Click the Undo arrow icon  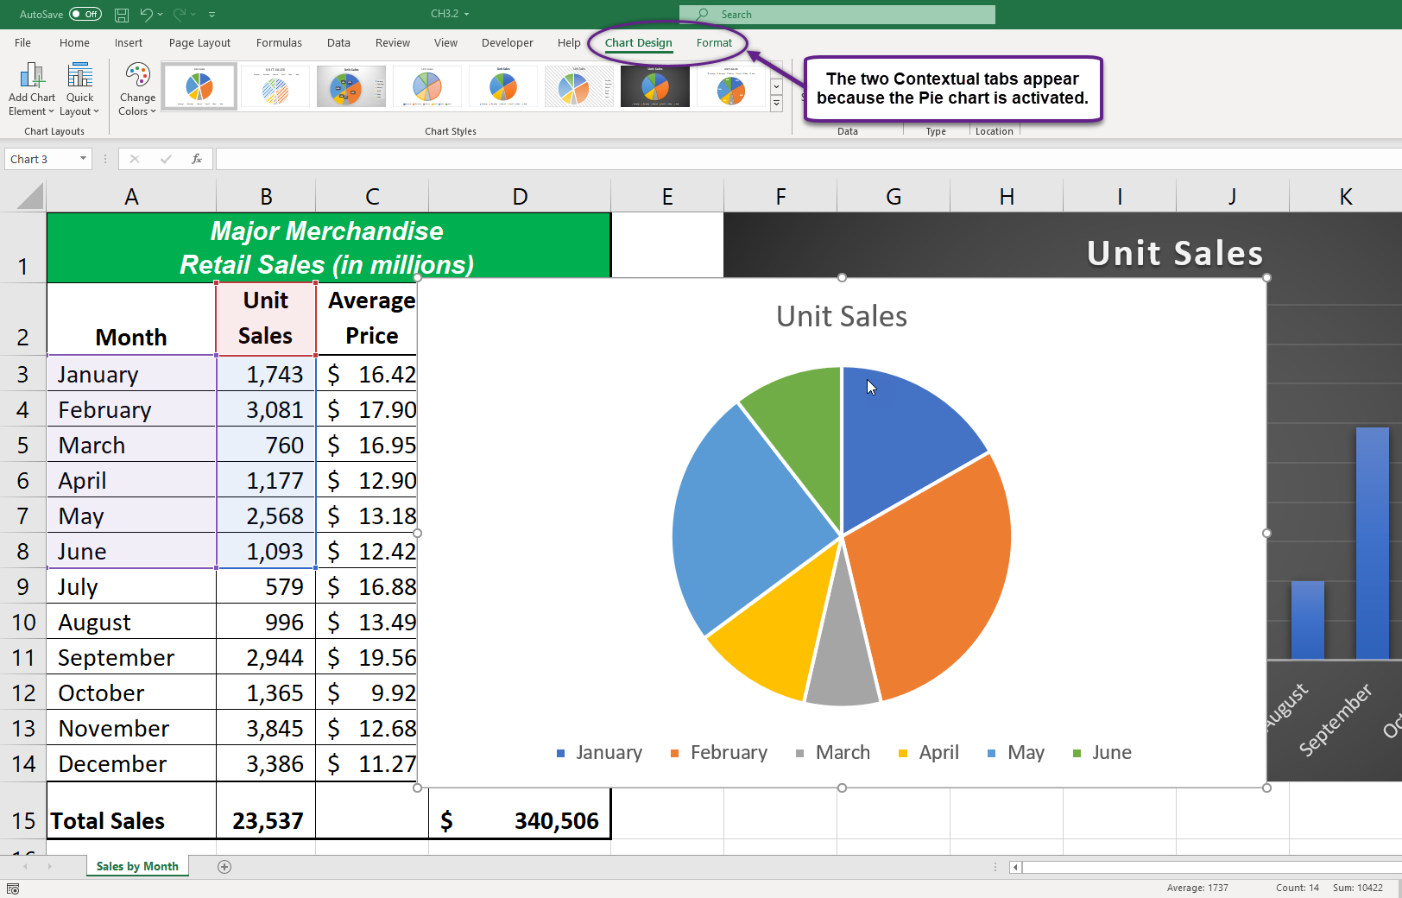[x=146, y=15]
